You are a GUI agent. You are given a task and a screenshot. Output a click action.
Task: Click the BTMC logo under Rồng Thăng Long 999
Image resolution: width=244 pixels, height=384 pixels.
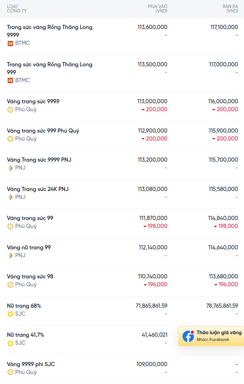coord(10,80)
